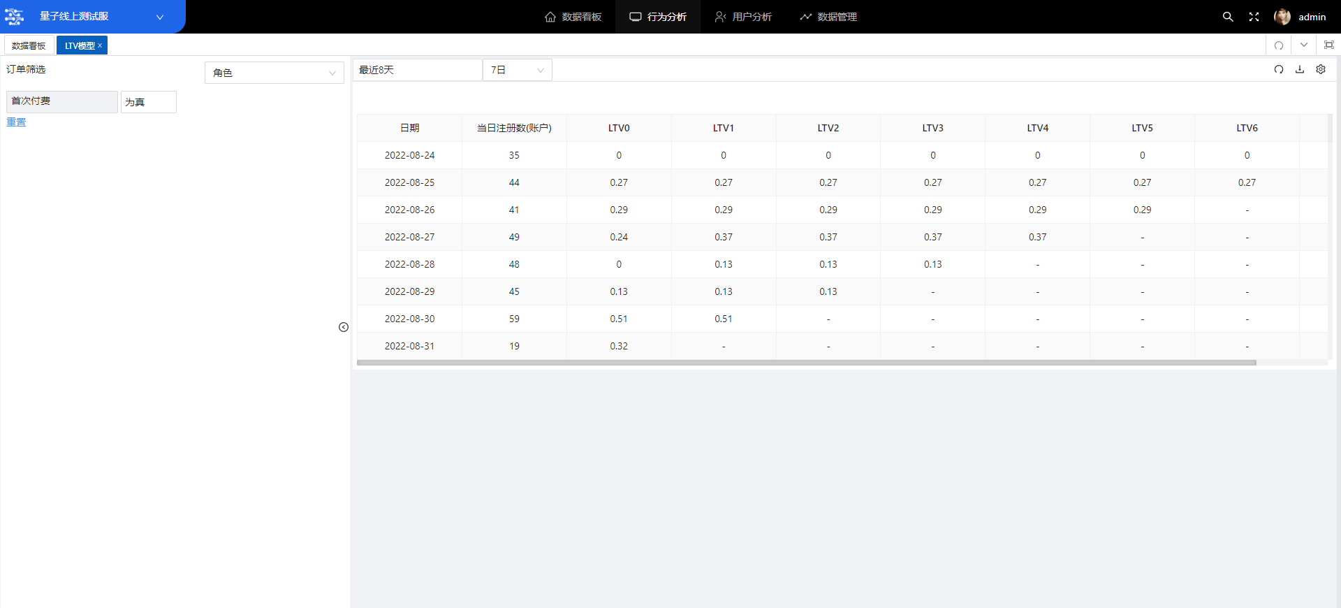
Task: Open 行为分析 in top navigation
Action: coord(658,17)
